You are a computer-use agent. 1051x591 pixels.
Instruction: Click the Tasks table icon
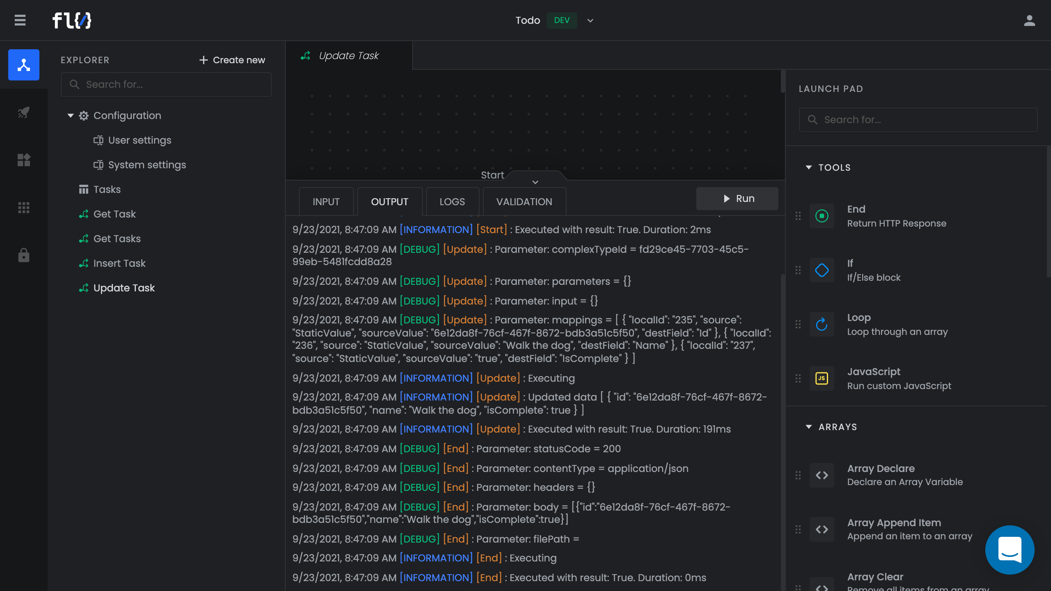(x=84, y=190)
